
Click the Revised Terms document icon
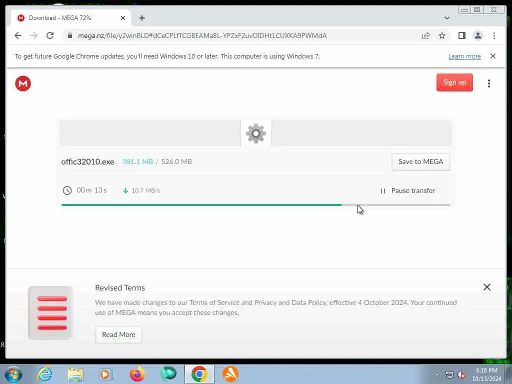click(50, 313)
